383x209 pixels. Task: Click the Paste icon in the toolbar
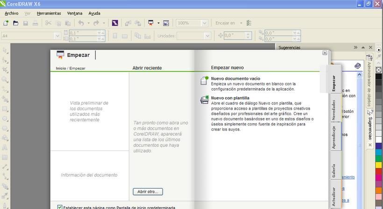(68, 23)
